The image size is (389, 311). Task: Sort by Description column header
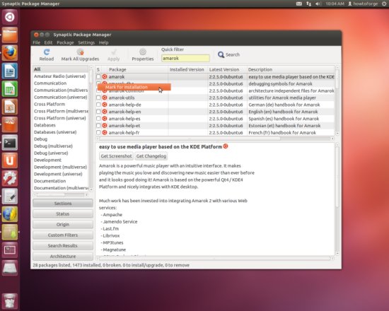(x=291, y=69)
